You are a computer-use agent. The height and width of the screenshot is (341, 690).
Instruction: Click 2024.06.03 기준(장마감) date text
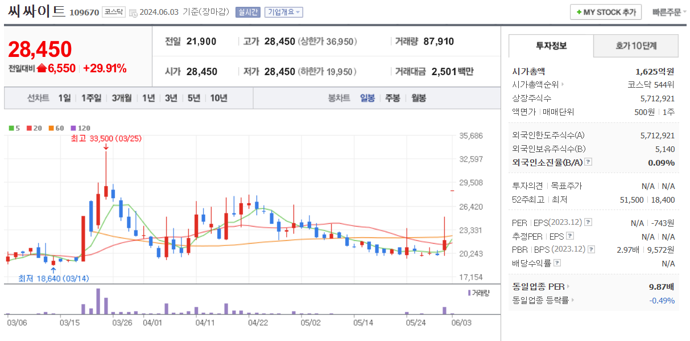[185, 12]
